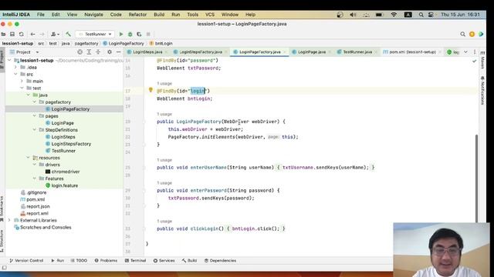Stop the running process from the toolbar
The image size is (494, 277).
click(148, 34)
